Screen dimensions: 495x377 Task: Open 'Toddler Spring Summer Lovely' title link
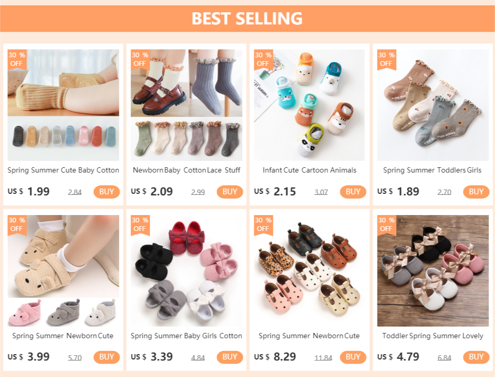[433, 336]
